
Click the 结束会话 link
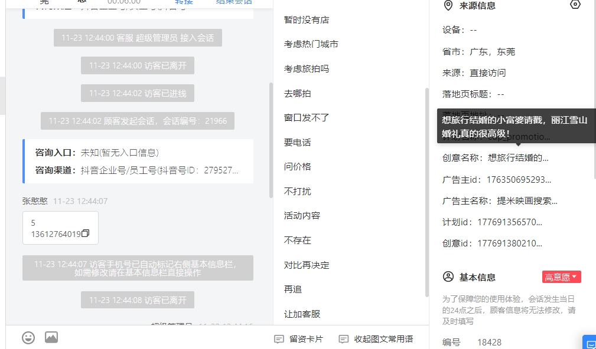tap(234, 2)
